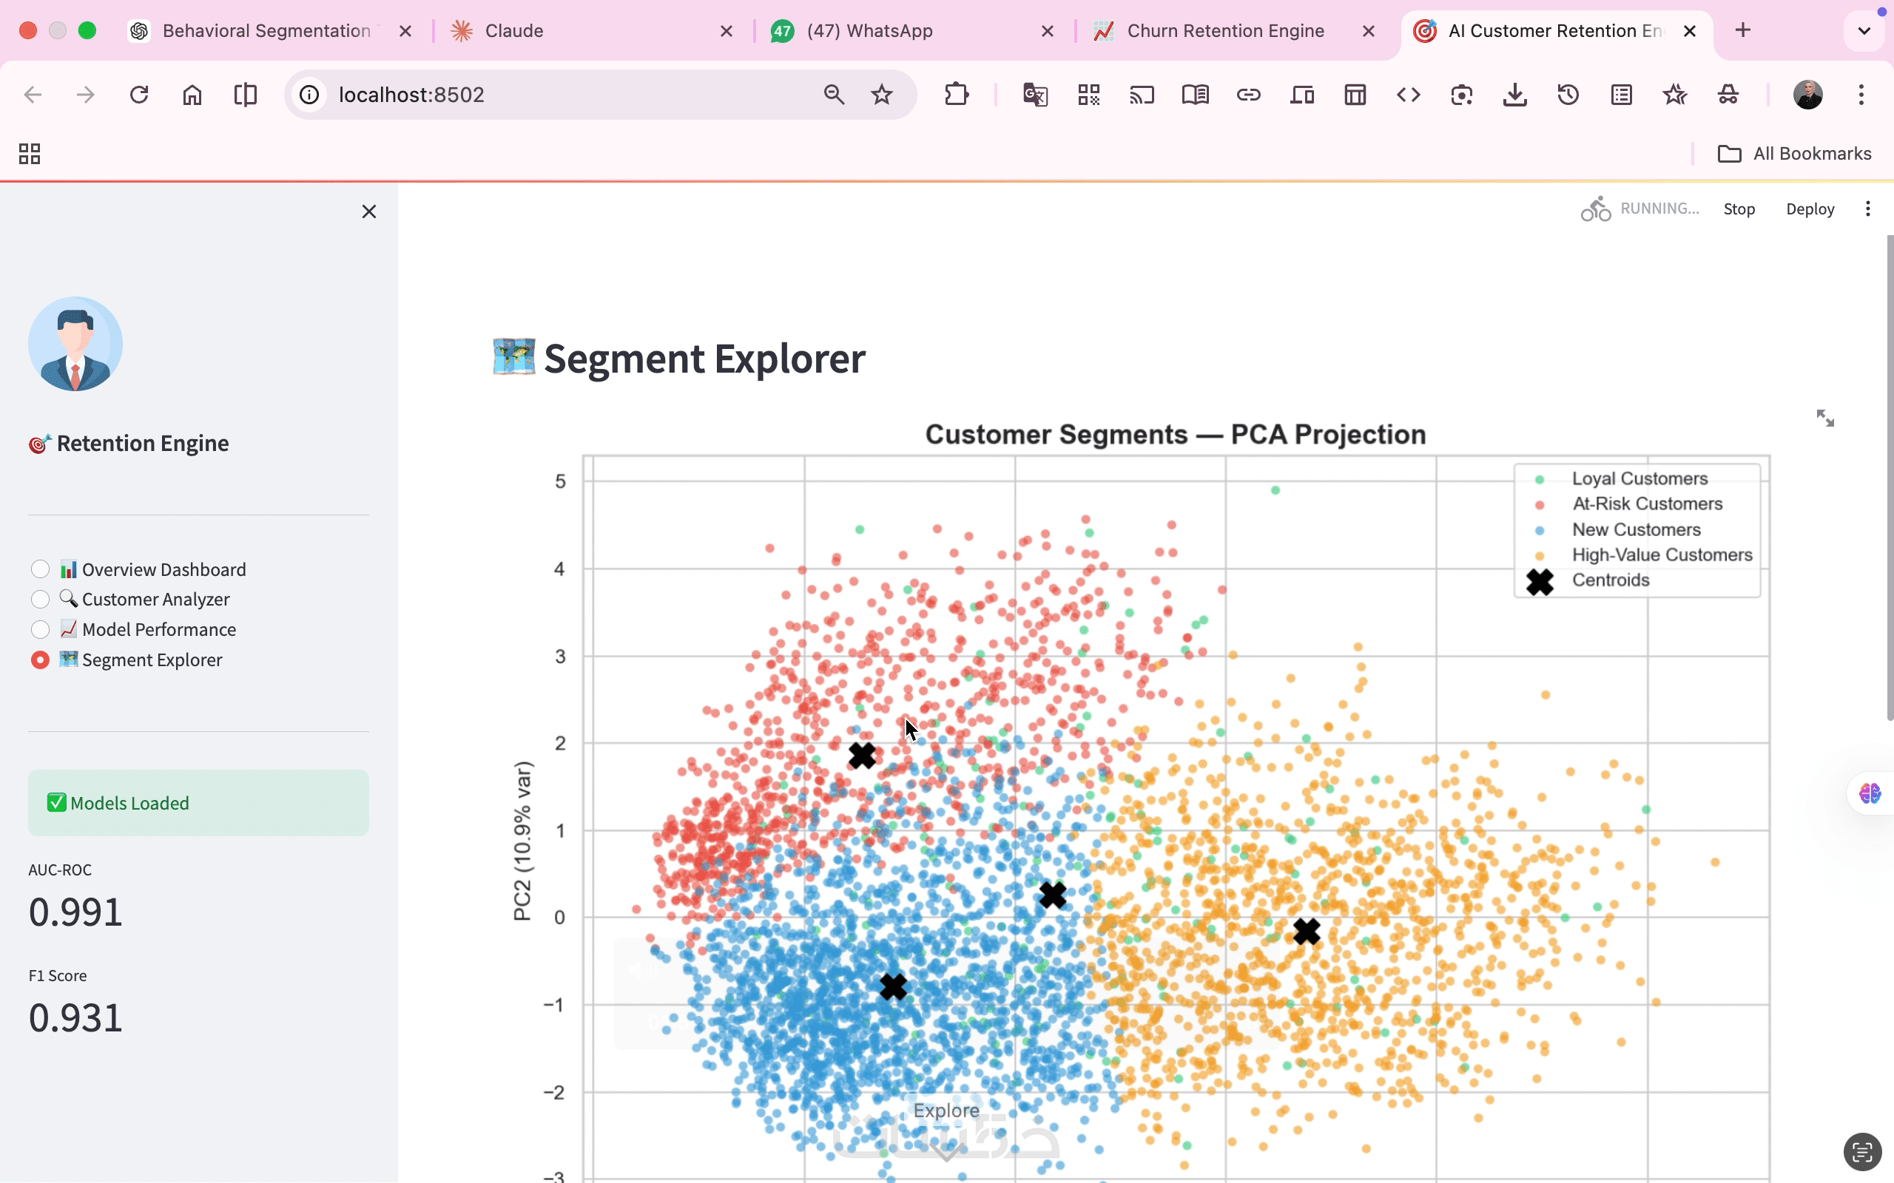Switch to the Churn Retention Engine tab
The width and height of the screenshot is (1894, 1183).
1225,31
